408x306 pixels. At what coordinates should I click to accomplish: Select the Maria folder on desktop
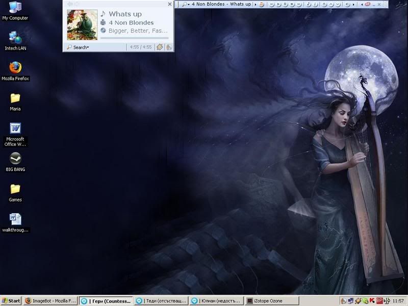15,102
